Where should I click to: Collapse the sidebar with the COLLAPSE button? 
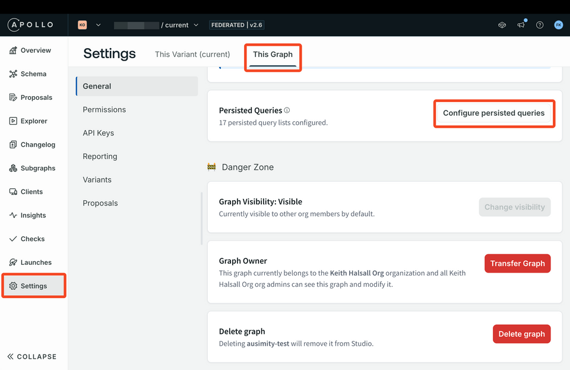(x=32, y=356)
